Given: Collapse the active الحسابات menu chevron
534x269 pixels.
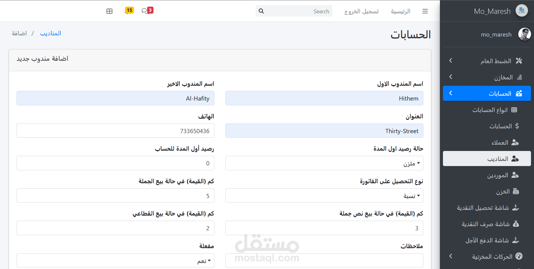Looking at the screenshot, I should point(450,93).
